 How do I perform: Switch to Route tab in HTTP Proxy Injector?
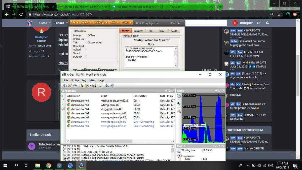pyautogui.click(x=174, y=31)
